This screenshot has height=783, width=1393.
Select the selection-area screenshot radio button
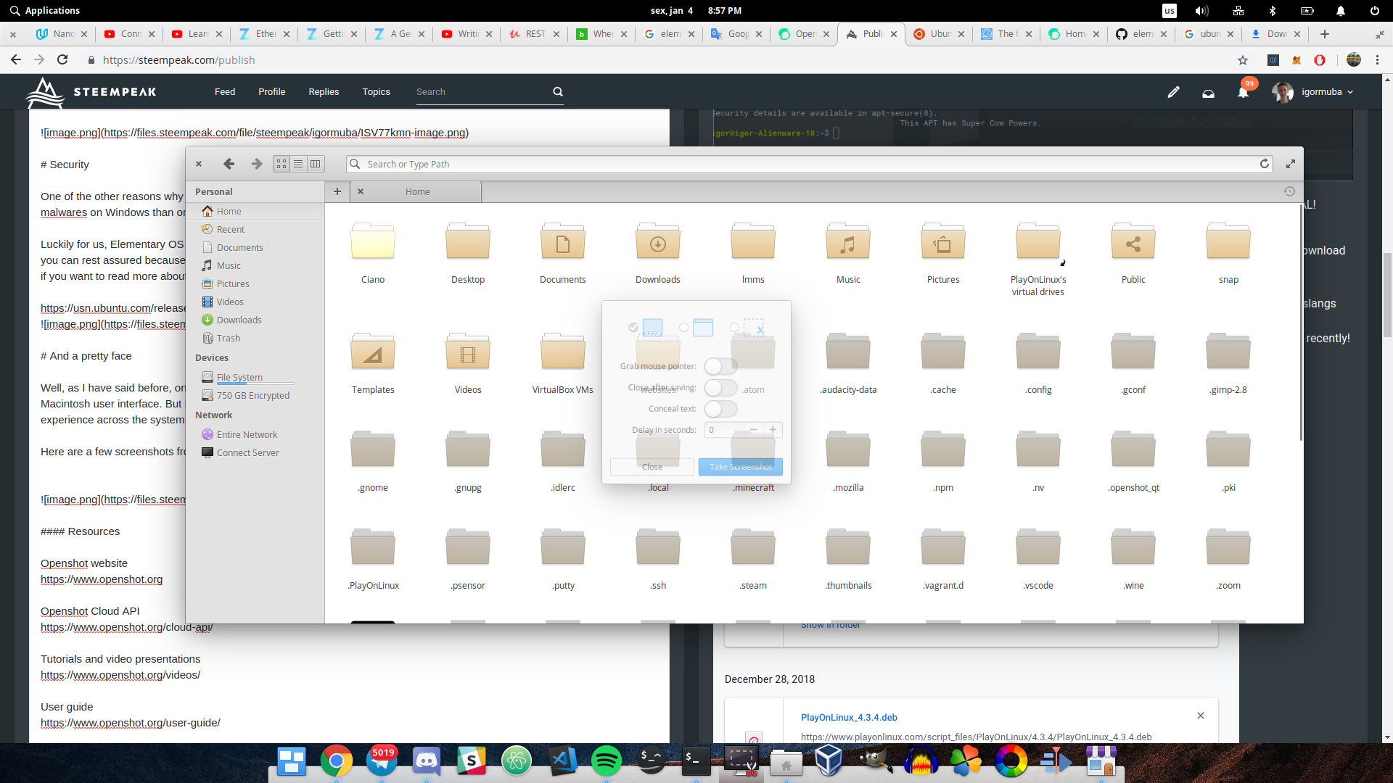click(x=734, y=328)
